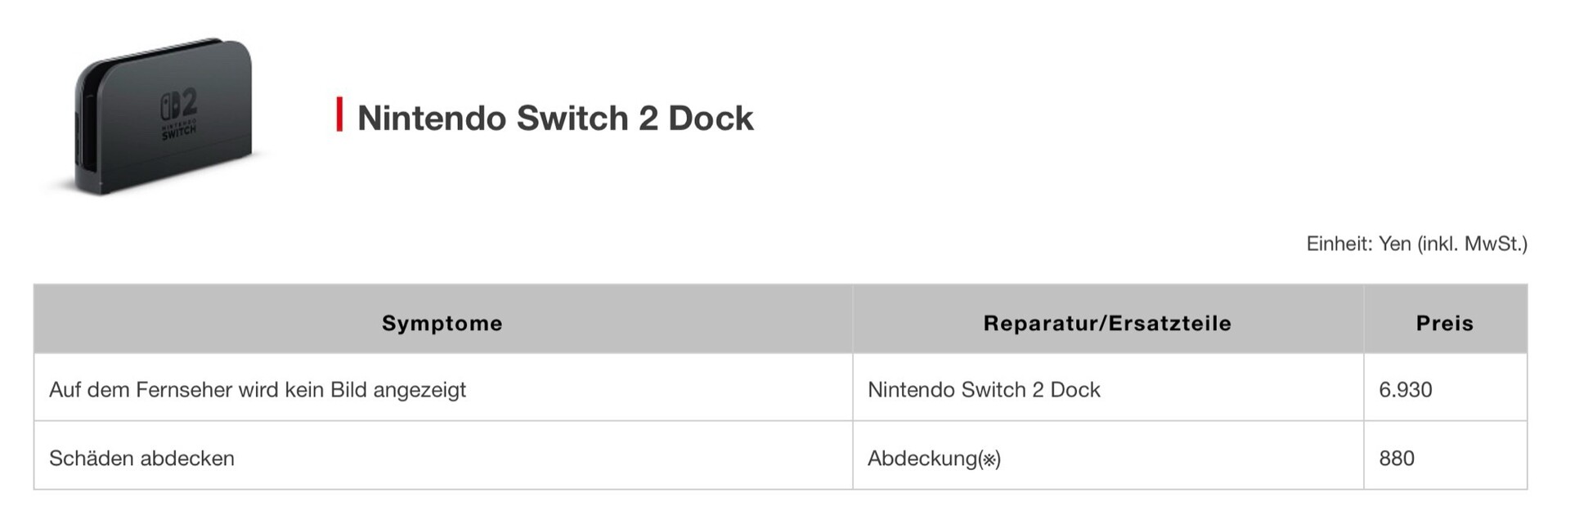Click the SWITCH wordmark printed on the dock
This screenshot has width=1570, height=524.
[179, 132]
